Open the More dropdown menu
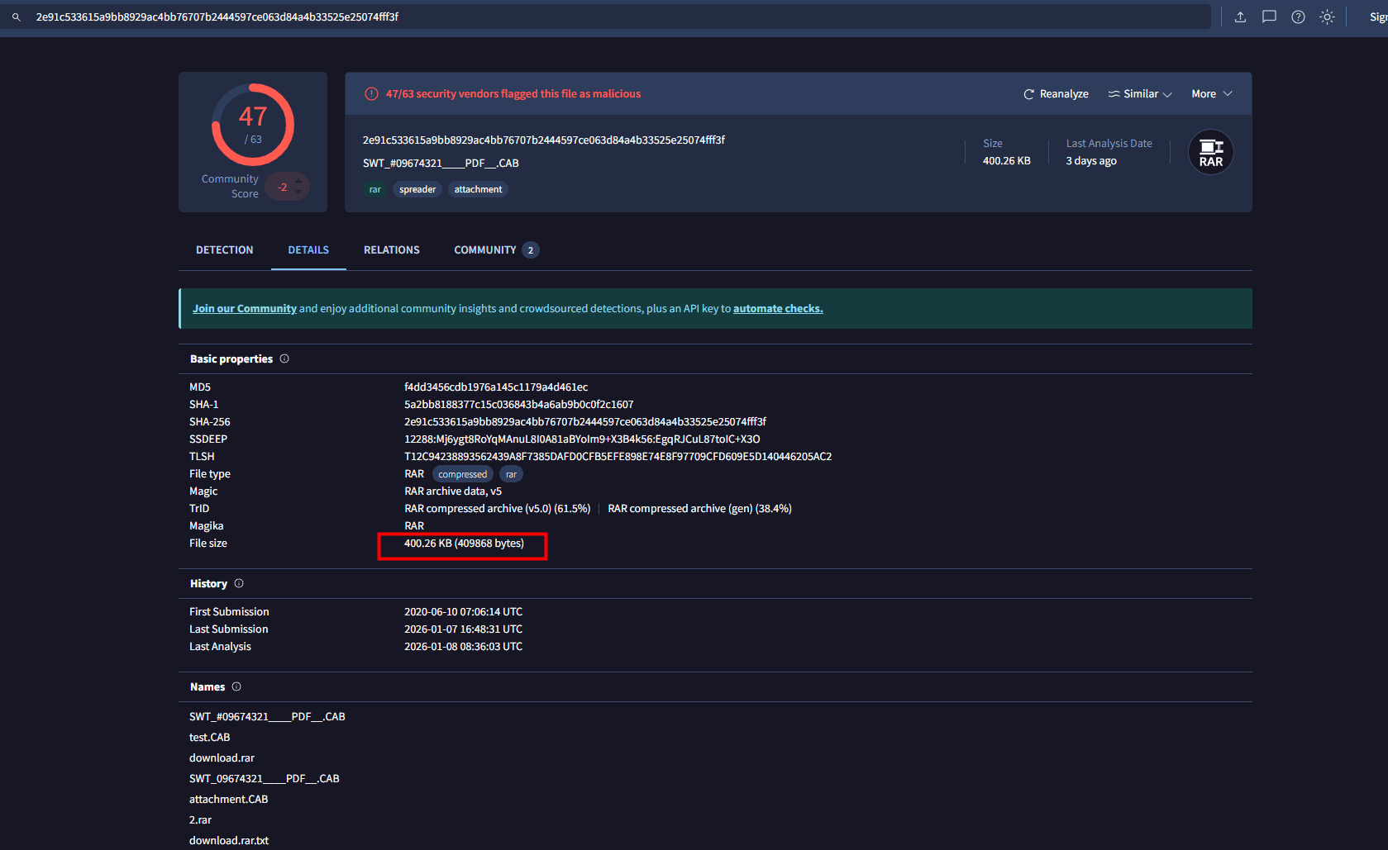This screenshot has height=850, width=1388. click(1211, 94)
